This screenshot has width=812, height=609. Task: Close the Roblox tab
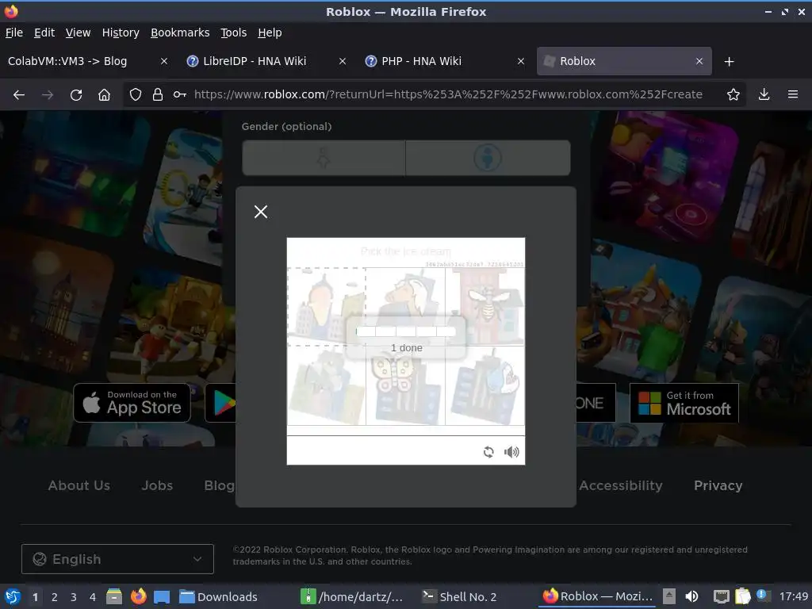pos(699,61)
